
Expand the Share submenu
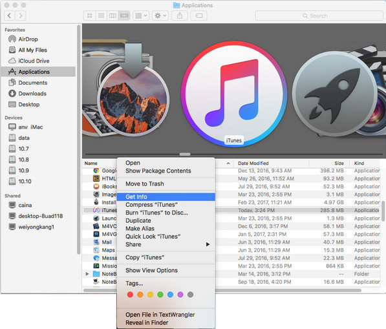tap(166, 244)
